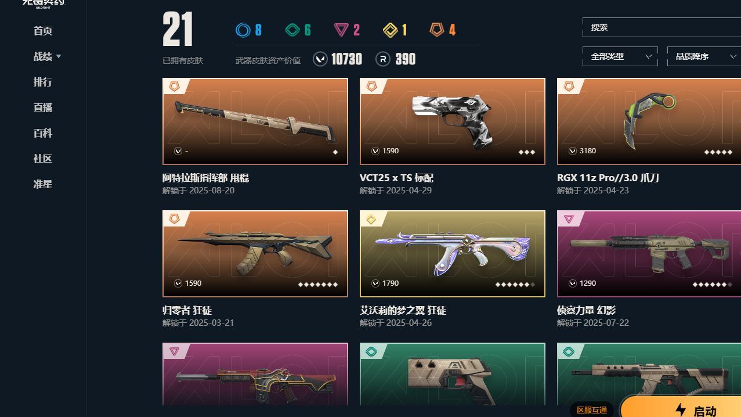Go to 首页 in the sidebar

[x=43, y=31]
